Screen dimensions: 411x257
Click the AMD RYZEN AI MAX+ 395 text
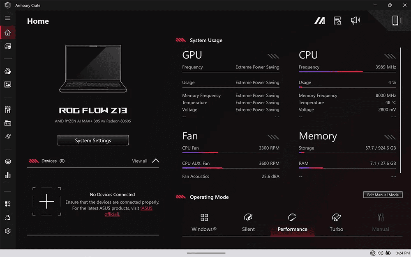[x=93, y=121]
